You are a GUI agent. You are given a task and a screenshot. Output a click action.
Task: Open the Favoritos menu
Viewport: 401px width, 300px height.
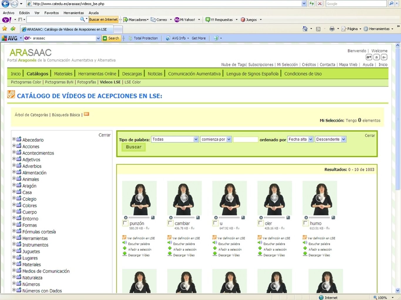(x=52, y=13)
